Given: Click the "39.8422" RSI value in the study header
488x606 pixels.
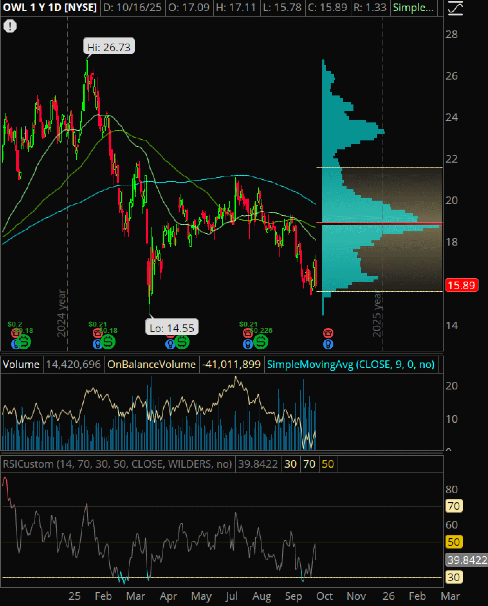Looking at the screenshot, I should (258, 464).
